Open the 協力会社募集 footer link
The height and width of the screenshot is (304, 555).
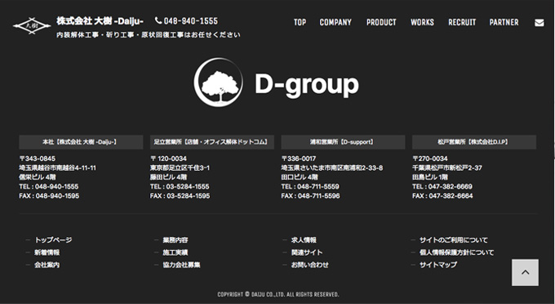pos(181,265)
